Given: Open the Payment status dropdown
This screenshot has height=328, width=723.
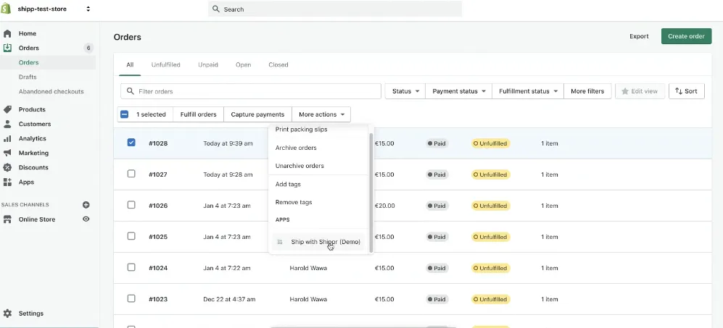Looking at the screenshot, I should (459, 91).
